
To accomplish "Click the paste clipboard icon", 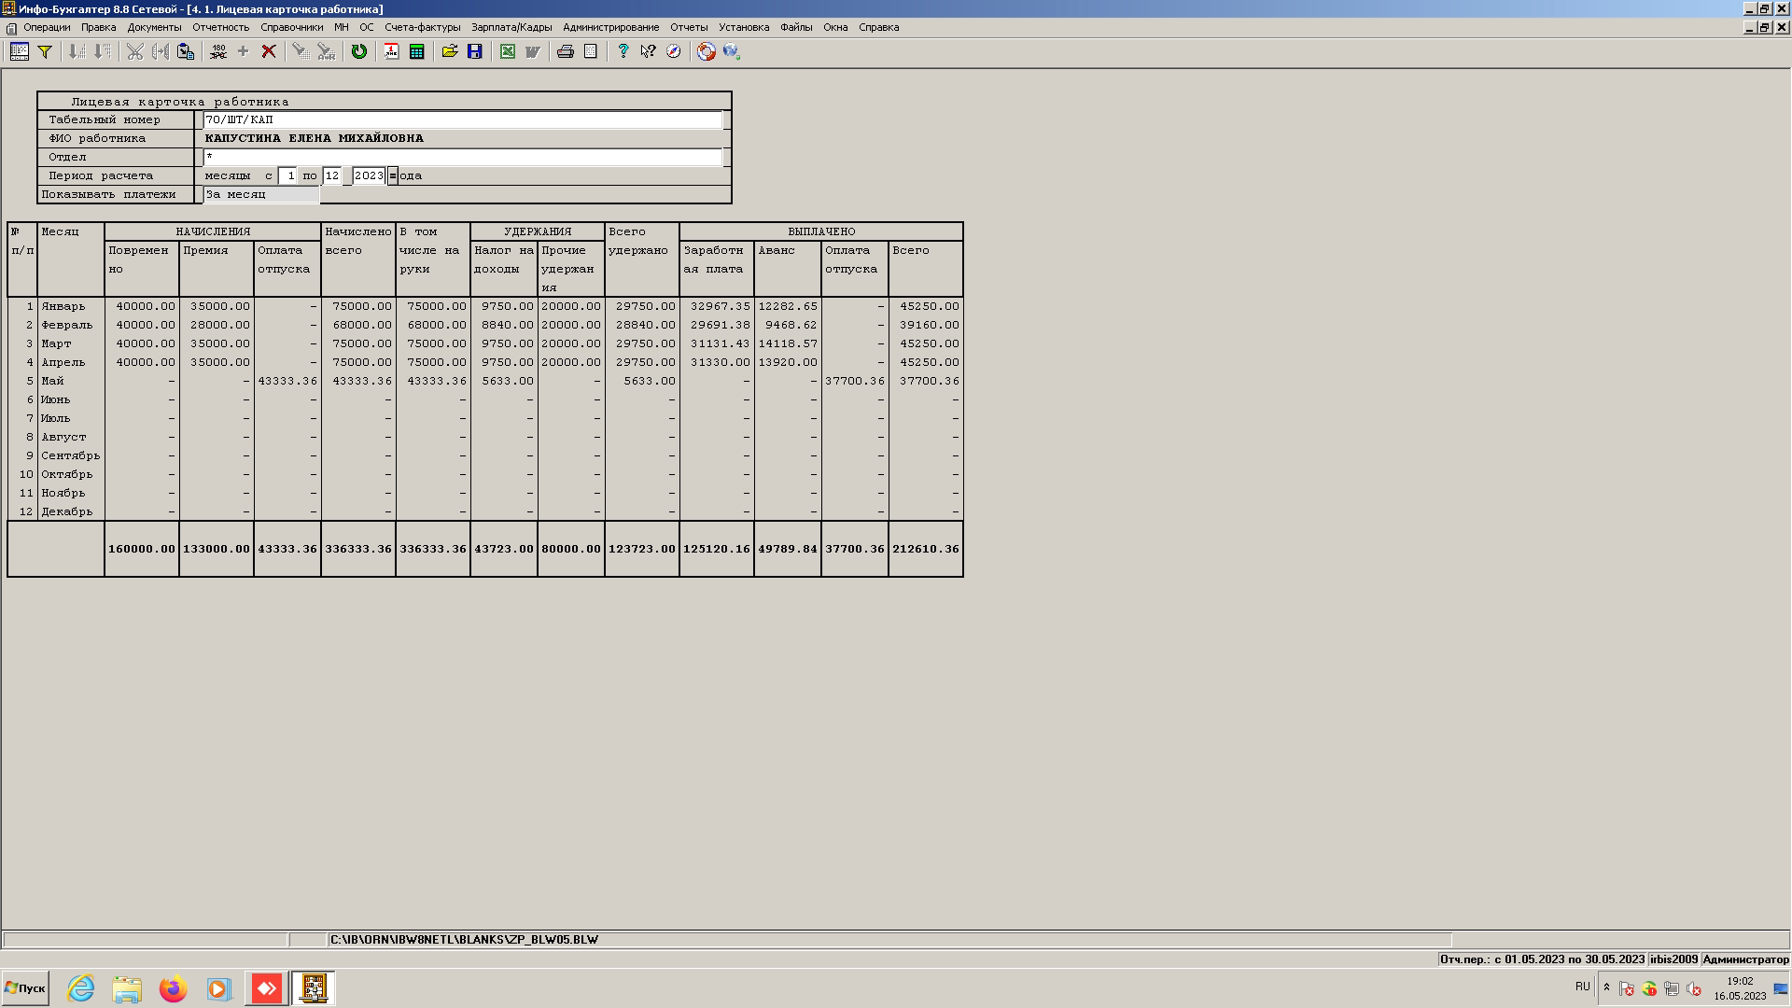I will tap(186, 51).
